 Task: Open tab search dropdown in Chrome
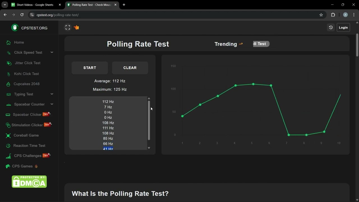pyautogui.click(x=5, y=5)
